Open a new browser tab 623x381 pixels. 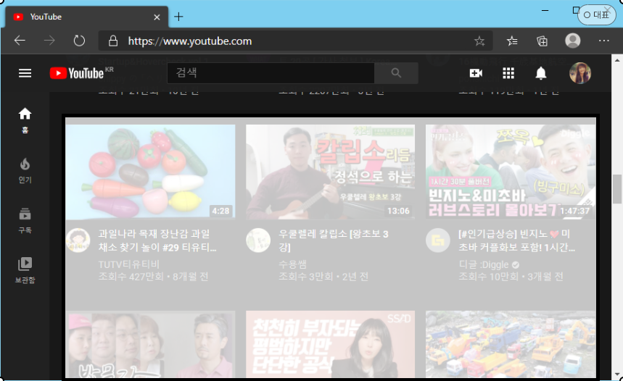click(x=179, y=17)
